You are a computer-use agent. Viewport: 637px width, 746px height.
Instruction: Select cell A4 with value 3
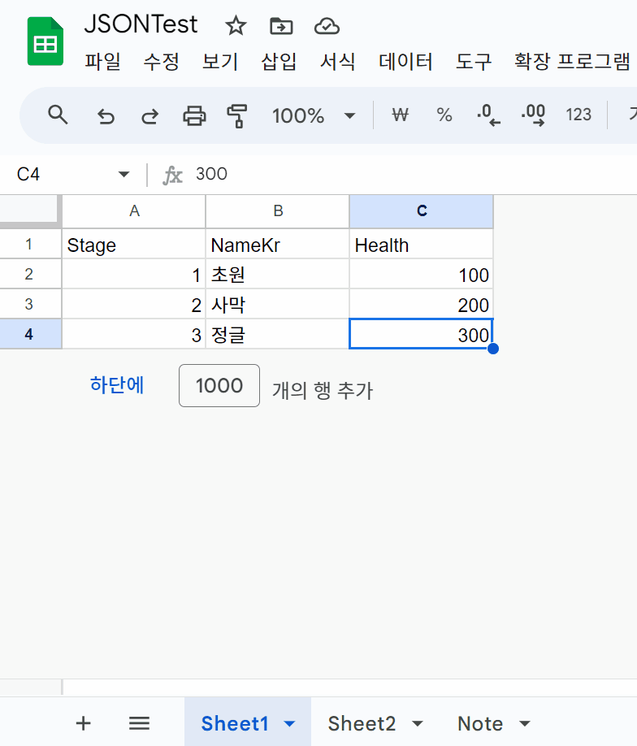(134, 335)
